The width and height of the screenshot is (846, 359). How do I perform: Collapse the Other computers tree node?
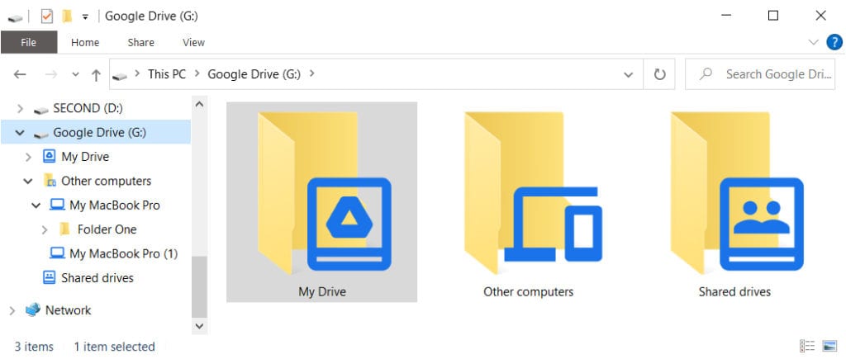(x=28, y=181)
